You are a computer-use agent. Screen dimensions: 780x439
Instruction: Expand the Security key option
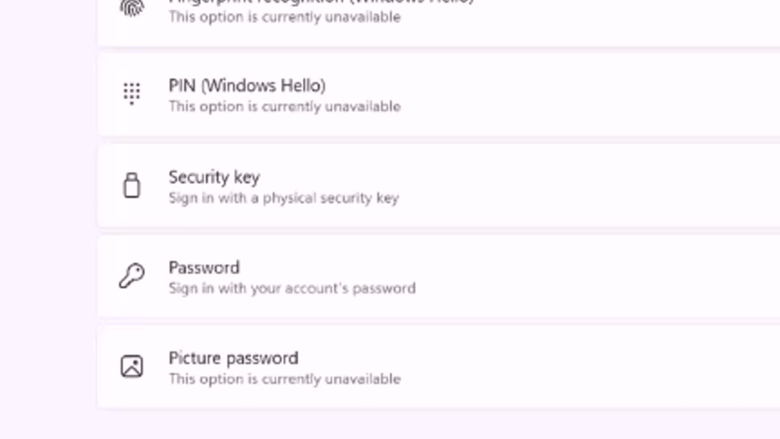(x=214, y=177)
